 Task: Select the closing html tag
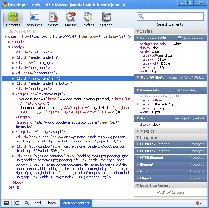pyautogui.click(x=14, y=187)
